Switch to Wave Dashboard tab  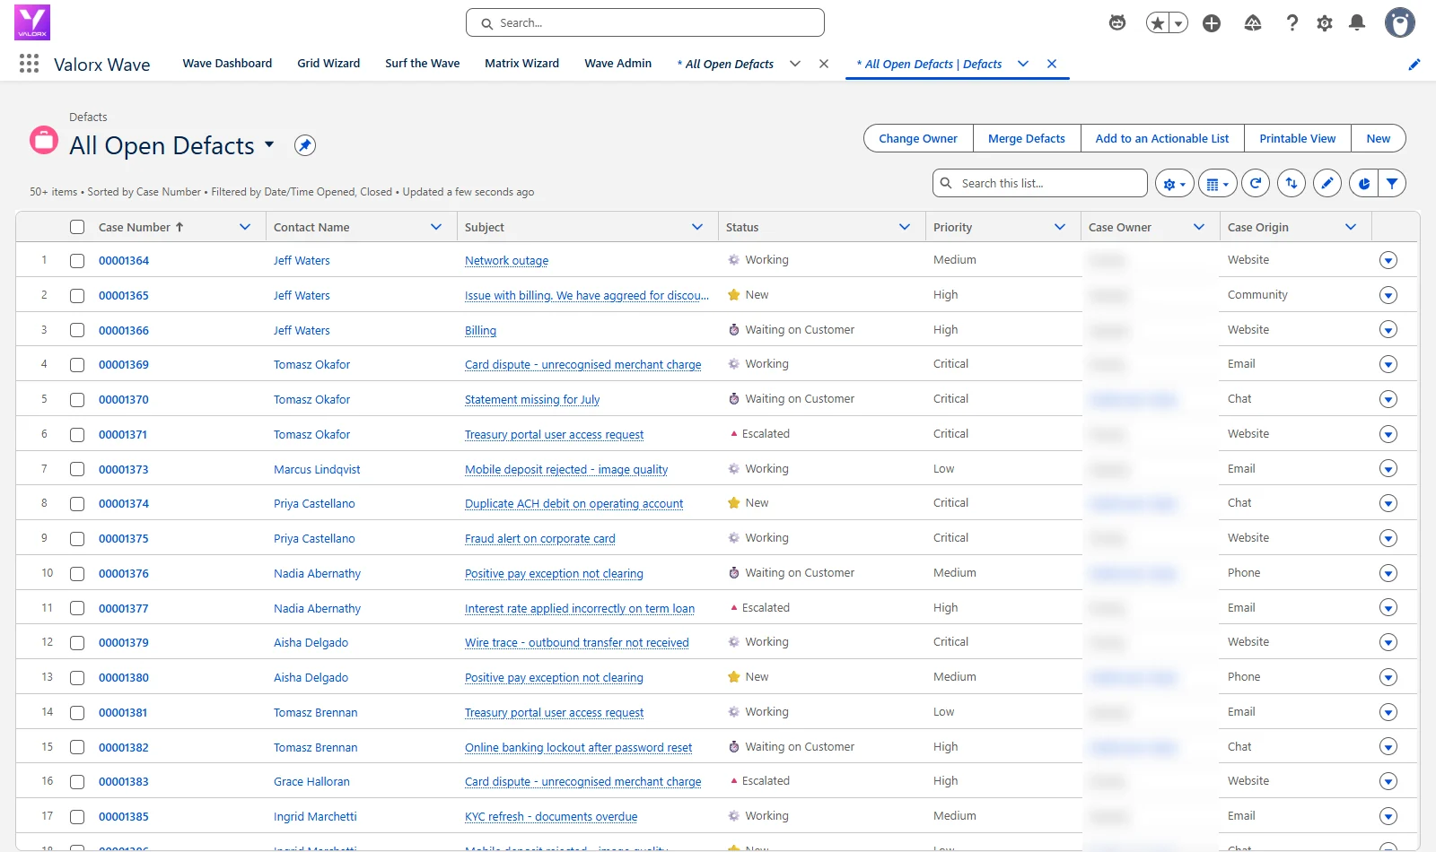point(227,64)
